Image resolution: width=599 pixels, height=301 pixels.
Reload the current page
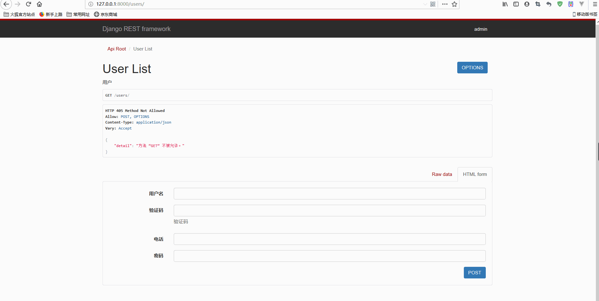[x=29, y=4]
